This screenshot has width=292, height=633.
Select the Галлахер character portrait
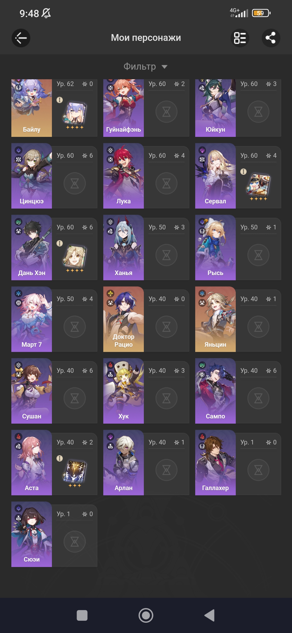215,463
